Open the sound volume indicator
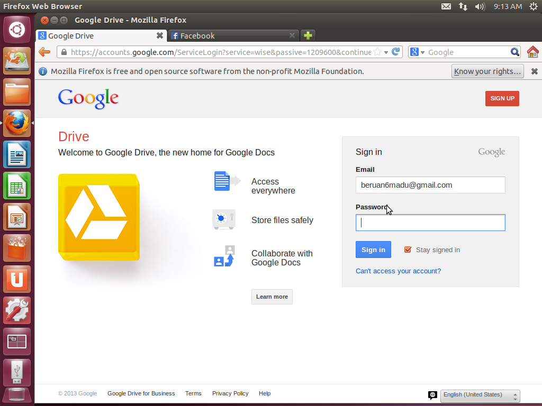This screenshot has height=406, width=542. coord(480,6)
